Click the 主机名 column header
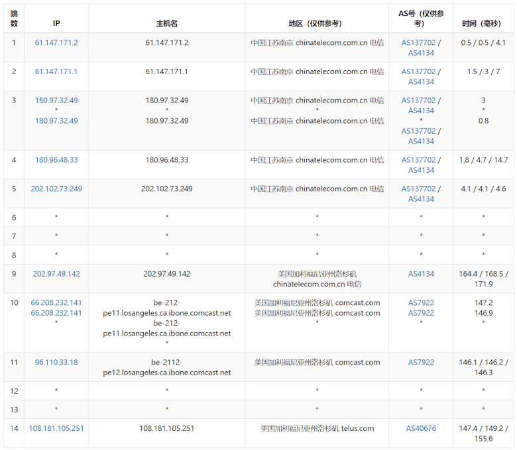This screenshot has height=450, width=517. (166, 23)
